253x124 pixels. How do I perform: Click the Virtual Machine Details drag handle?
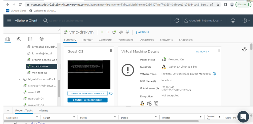click(219, 51)
